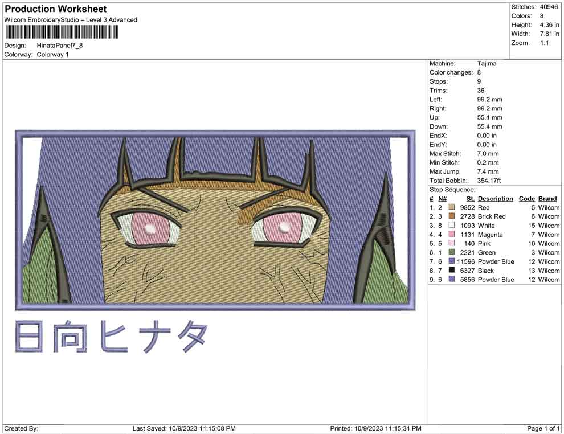The height and width of the screenshot is (434, 564).
Task: Click the 'Stop Sequence:' label
Action: pos(452,190)
